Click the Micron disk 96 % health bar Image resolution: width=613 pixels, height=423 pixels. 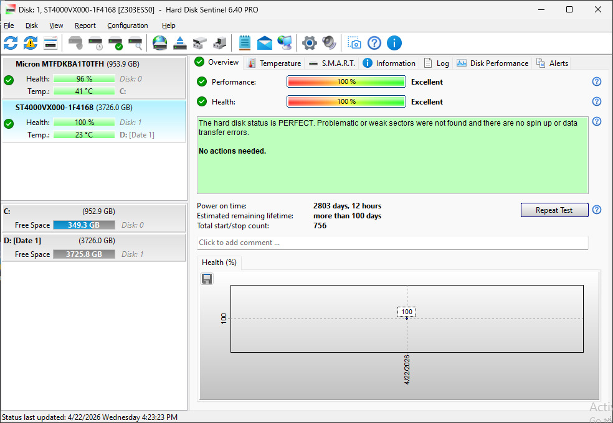click(x=84, y=79)
